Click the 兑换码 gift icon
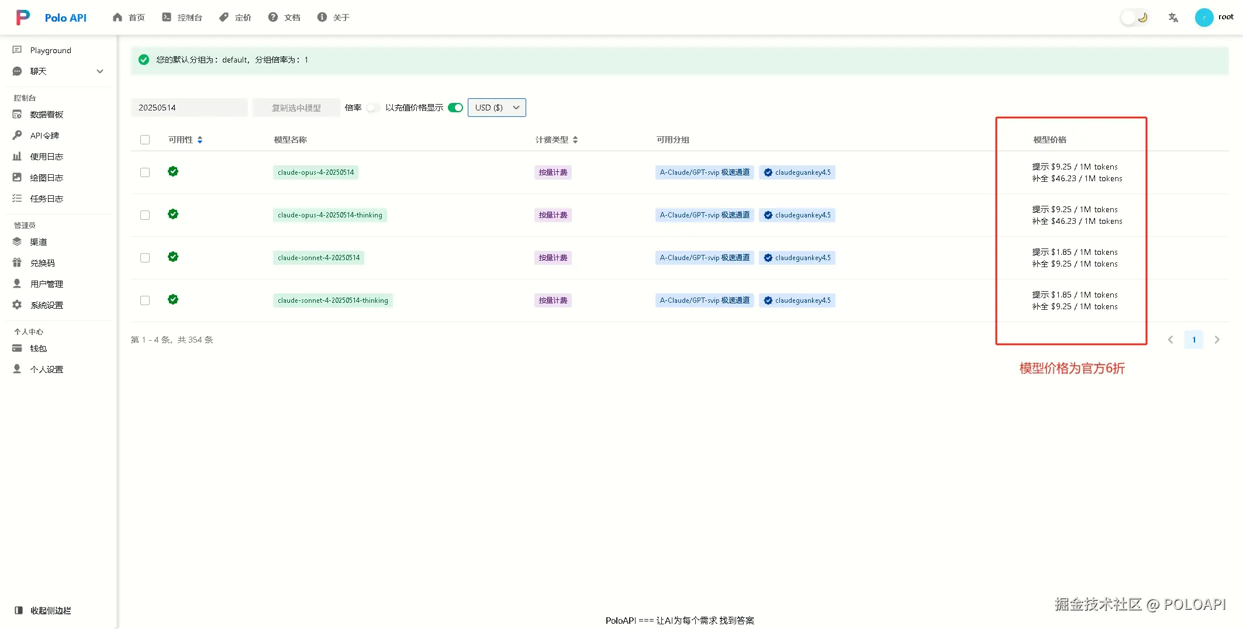 click(17, 263)
